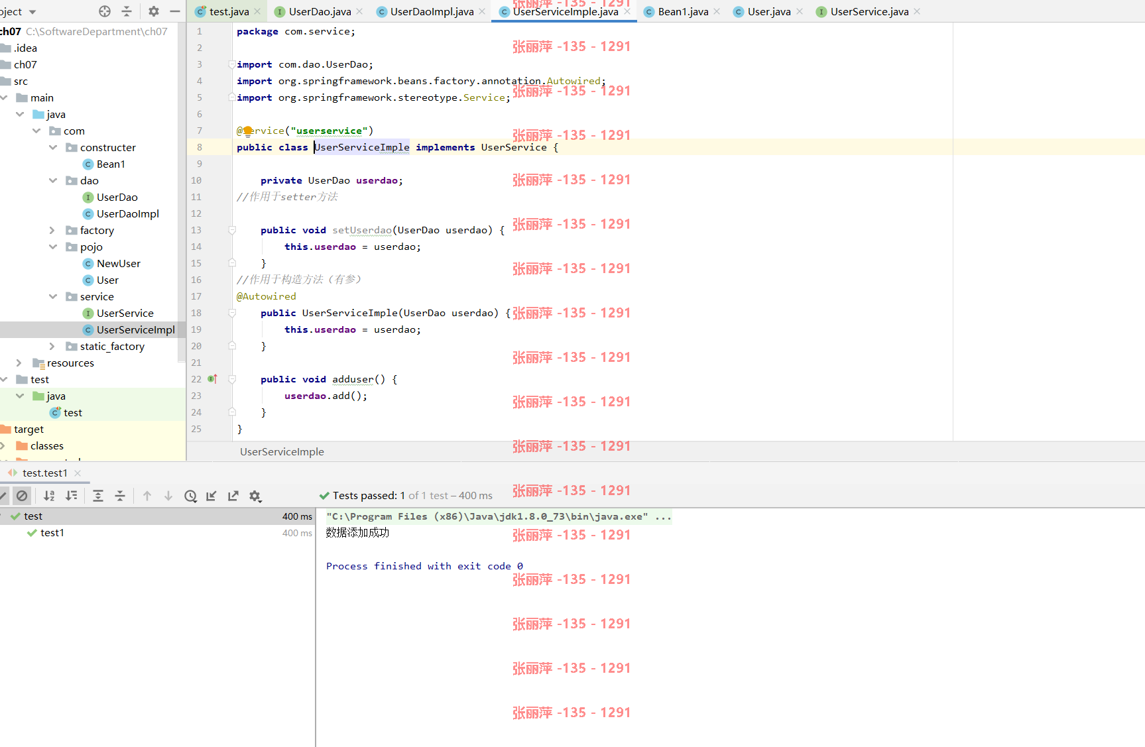1145x747 pixels.
Task: Switch to User.java tab
Action: tap(769, 11)
